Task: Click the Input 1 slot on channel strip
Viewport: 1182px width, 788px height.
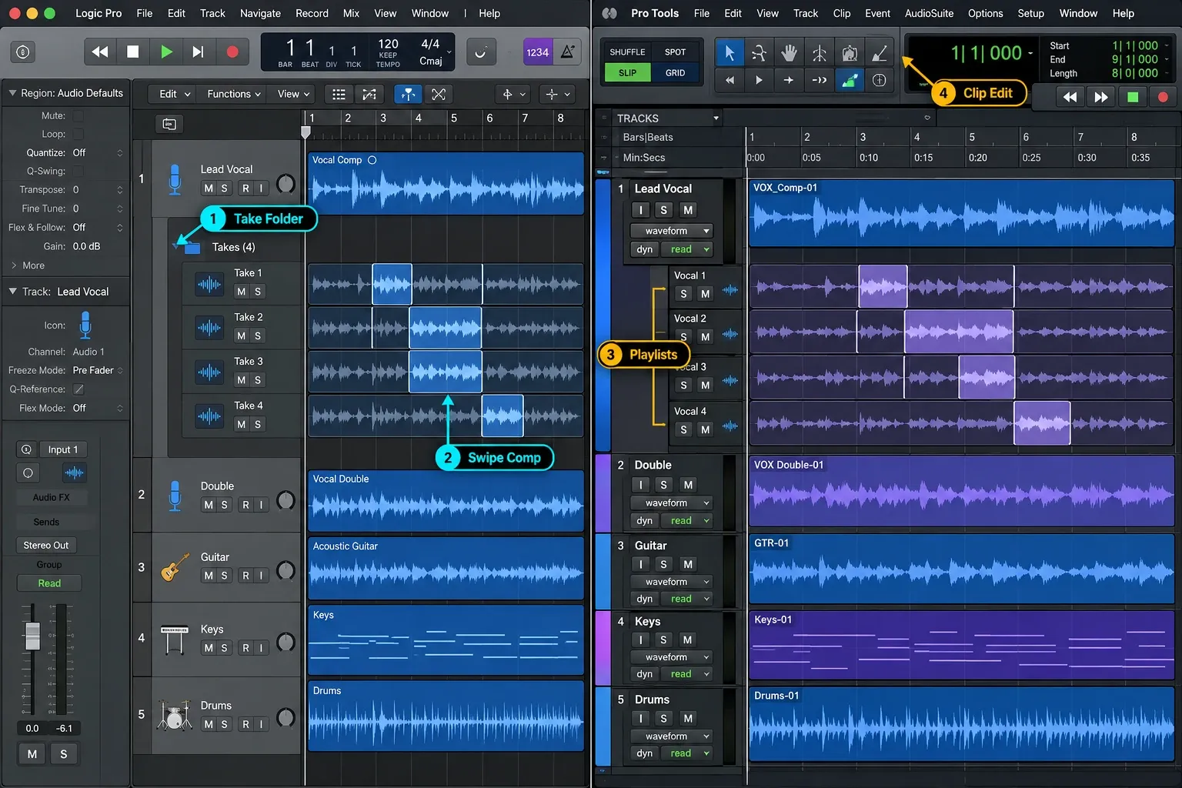Action: point(63,449)
